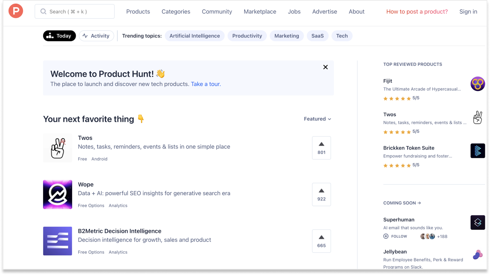Open Brickken Token Suite in sidebar
The image size is (490, 275).
point(409,148)
